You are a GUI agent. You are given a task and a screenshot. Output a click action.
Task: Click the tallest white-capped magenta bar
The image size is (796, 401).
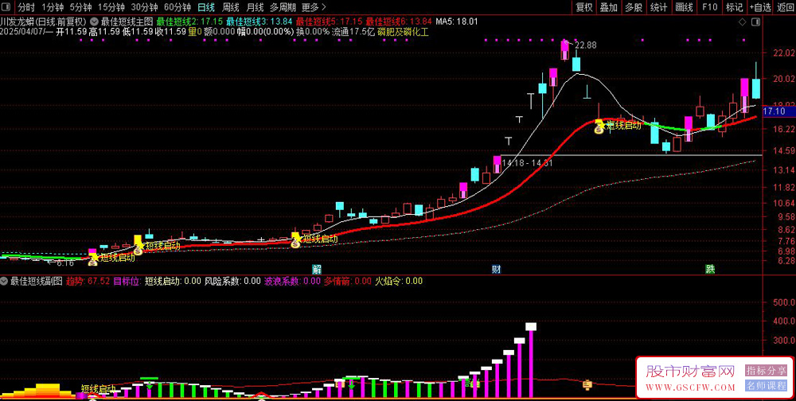click(531, 360)
